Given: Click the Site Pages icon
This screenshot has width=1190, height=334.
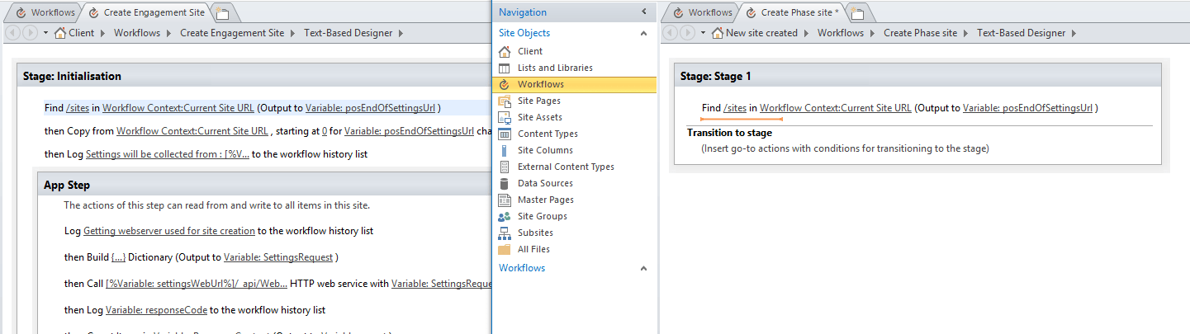Looking at the screenshot, I should click(505, 101).
